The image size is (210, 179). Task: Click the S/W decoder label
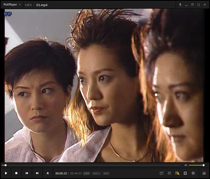point(86,174)
